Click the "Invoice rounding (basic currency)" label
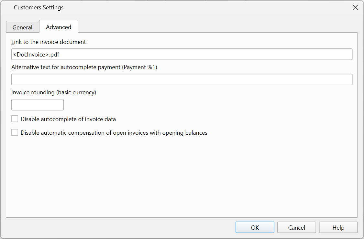 54,92
